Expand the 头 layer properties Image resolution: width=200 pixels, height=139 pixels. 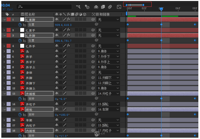[x=4, y=51]
